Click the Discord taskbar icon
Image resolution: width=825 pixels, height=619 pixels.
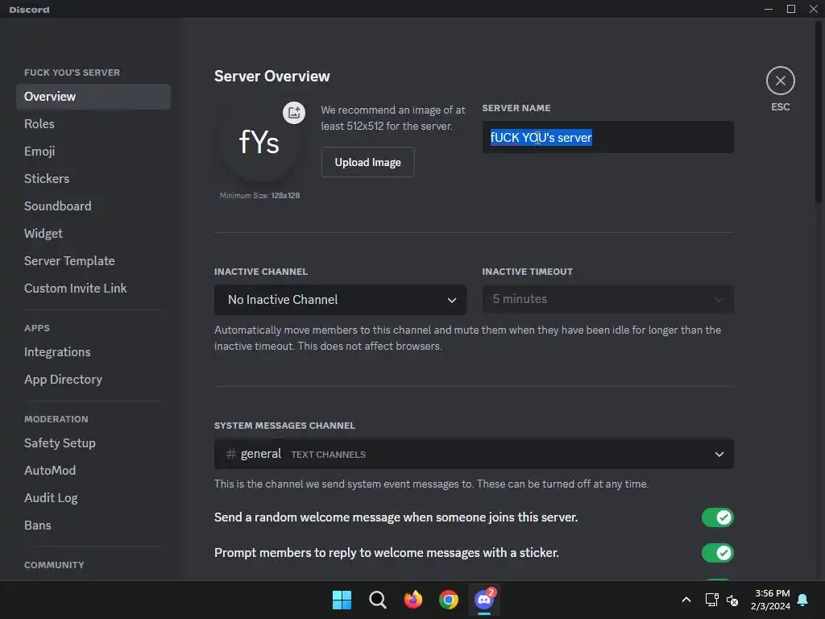coord(484,600)
